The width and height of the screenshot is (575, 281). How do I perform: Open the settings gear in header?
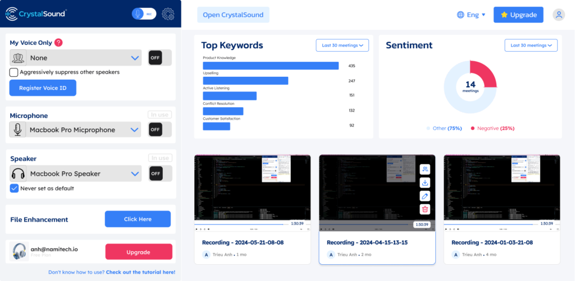tap(168, 15)
